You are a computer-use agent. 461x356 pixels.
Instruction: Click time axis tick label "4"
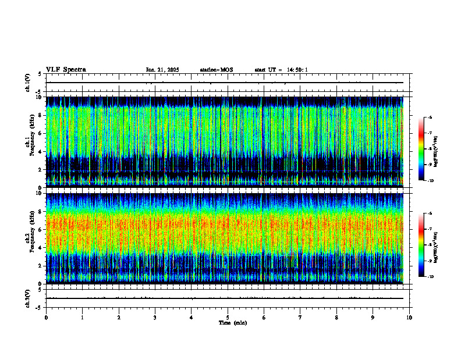pos(192,318)
